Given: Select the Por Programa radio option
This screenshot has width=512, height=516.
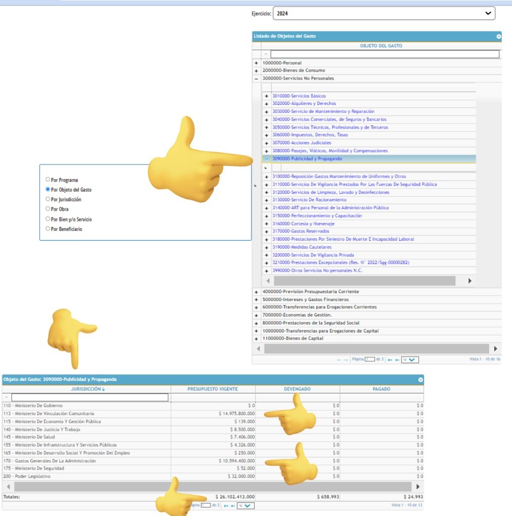Looking at the screenshot, I should coord(48,180).
